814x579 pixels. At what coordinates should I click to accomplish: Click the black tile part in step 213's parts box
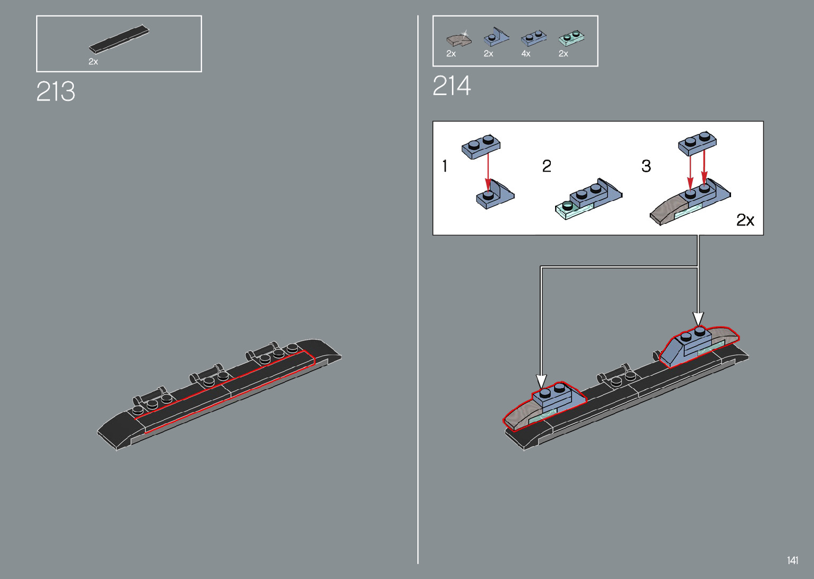coord(119,39)
